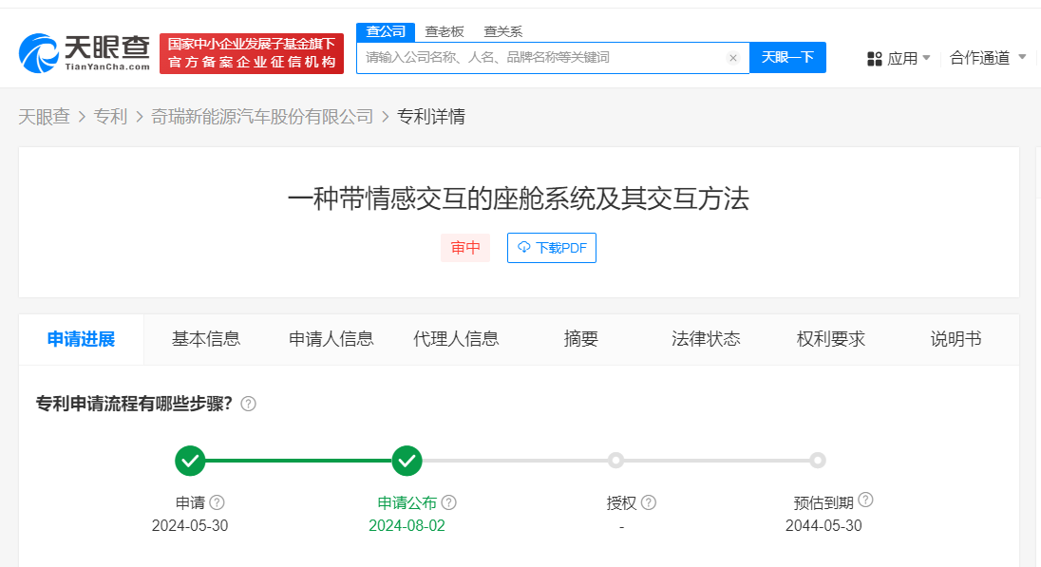The image size is (1041, 567).
Task: Click green checkmark on 申请 milestone
Action: click(x=190, y=461)
